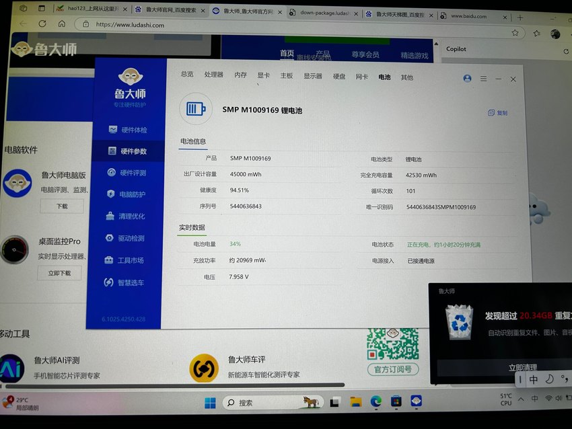Click the 94.51% health value
572x429 pixels.
point(240,190)
